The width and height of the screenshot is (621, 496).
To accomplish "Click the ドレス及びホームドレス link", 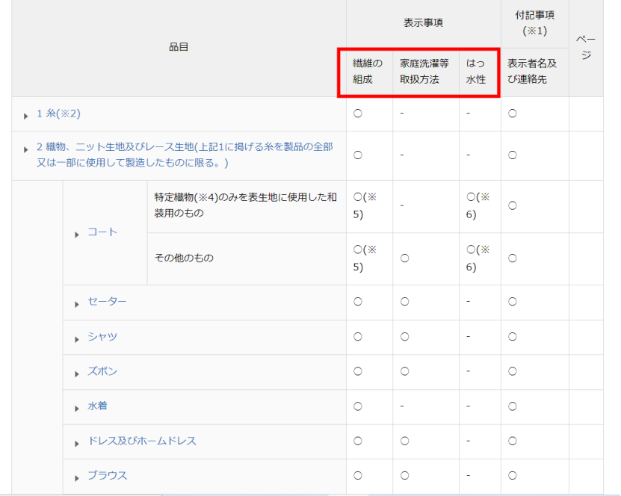I will pos(142,441).
